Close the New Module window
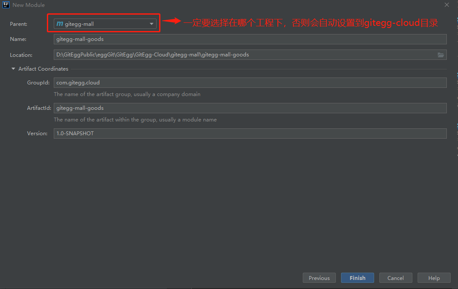 [447, 5]
